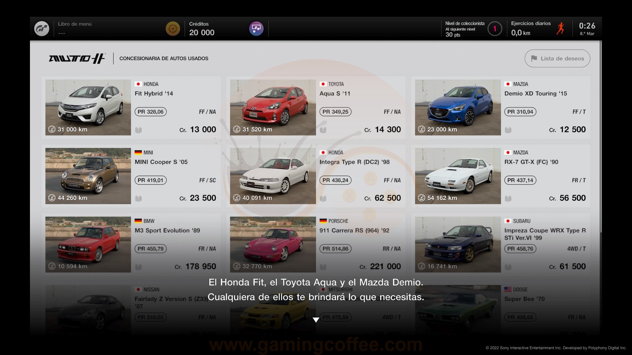Viewport: 632px width, 355px height.
Task: Click the gold credits coin icon
Action: (173, 29)
